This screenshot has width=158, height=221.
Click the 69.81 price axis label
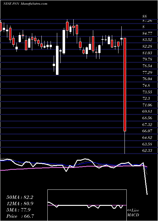point(147,111)
